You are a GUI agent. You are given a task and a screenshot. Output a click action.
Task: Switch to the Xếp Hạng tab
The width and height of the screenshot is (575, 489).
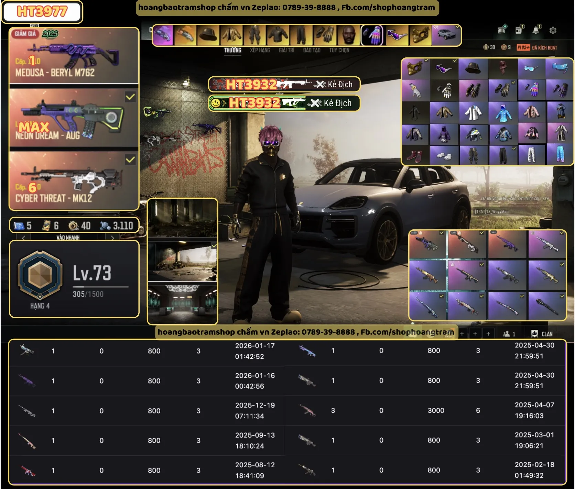[260, 50]
